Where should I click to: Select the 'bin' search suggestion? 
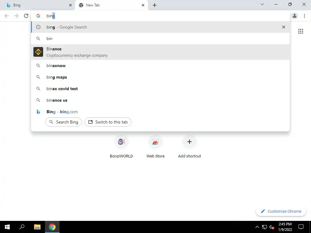160,39
